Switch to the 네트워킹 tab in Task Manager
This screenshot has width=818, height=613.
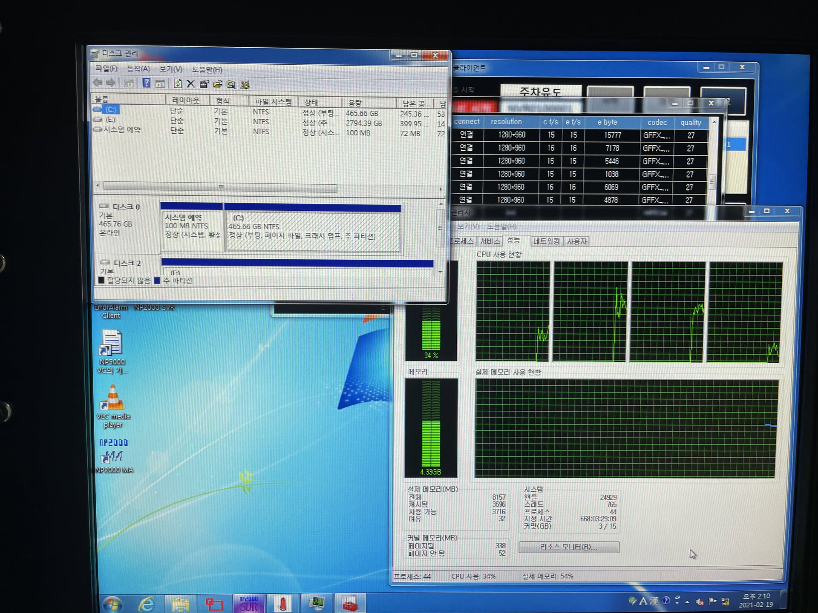[x=546, y=241]
